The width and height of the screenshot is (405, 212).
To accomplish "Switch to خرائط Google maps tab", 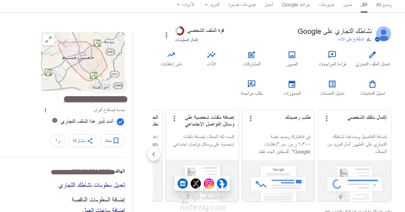I will [x=296, y=5].
